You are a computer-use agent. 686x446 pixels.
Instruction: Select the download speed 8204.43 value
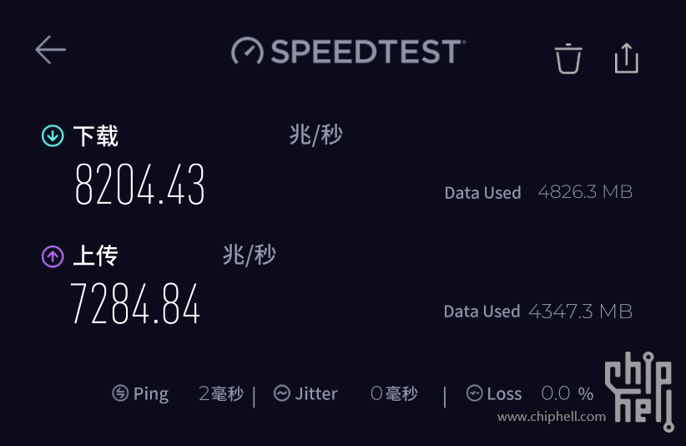tap(140, 185)
